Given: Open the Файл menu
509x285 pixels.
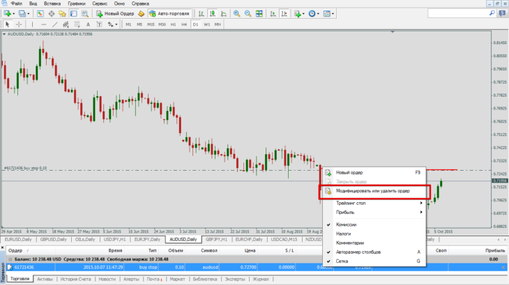Looking at the screenshot, I should tap(17, 3).
